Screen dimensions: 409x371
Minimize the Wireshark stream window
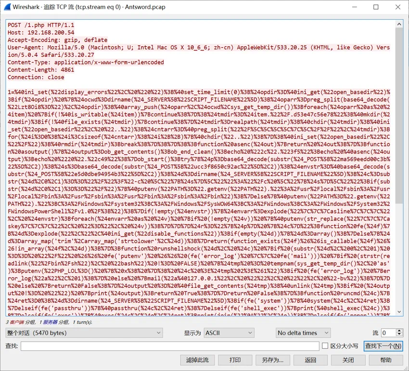click(355, 7)
